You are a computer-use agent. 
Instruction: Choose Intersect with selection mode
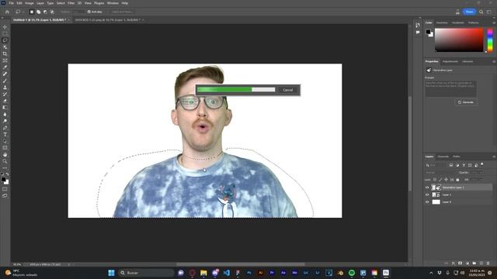coord(52,12)
